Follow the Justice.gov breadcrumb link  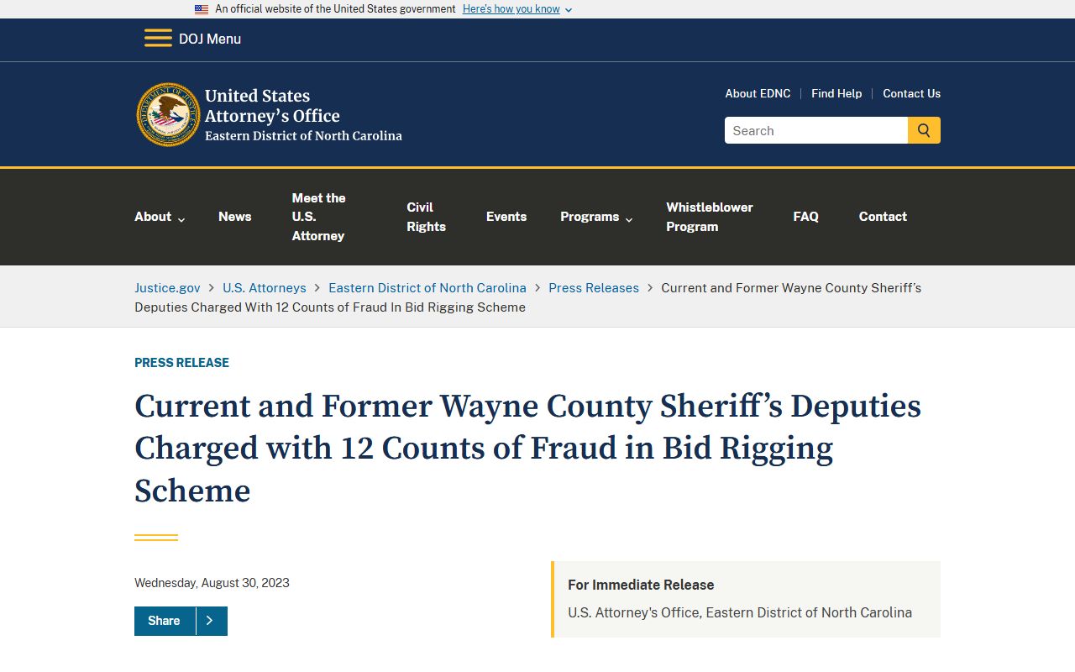[x=167, y=288]
